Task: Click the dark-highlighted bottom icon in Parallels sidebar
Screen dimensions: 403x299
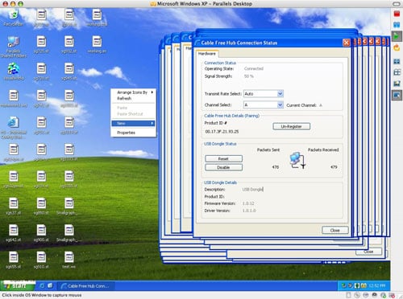Action: click(x=397, y=95)
